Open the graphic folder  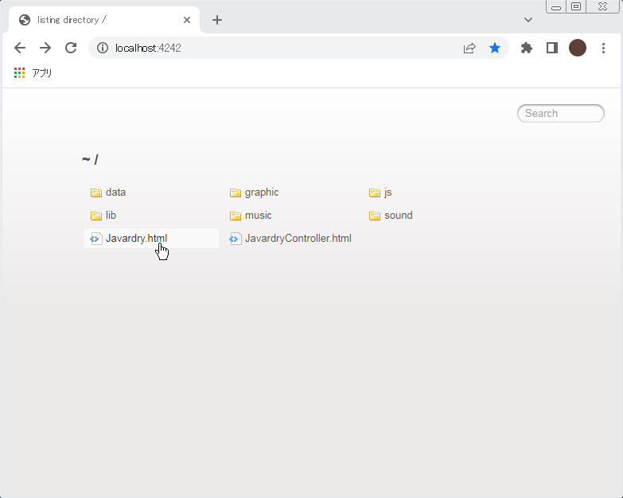(262, 193)
